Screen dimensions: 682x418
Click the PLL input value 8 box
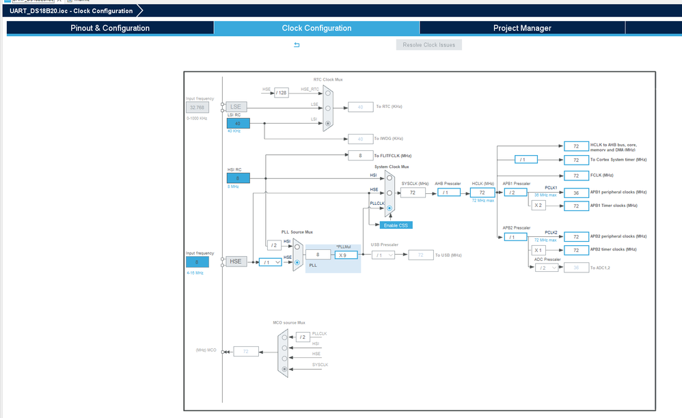click(x=318, y=255)
